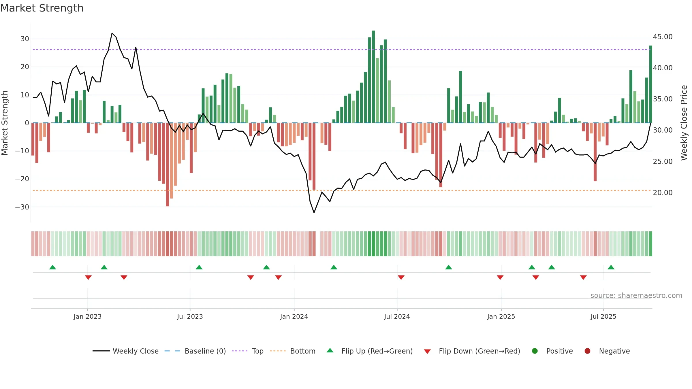Click the flip-down marker at Jan 2025
This screenshot has width=692, height=389.
click(500, 277)
